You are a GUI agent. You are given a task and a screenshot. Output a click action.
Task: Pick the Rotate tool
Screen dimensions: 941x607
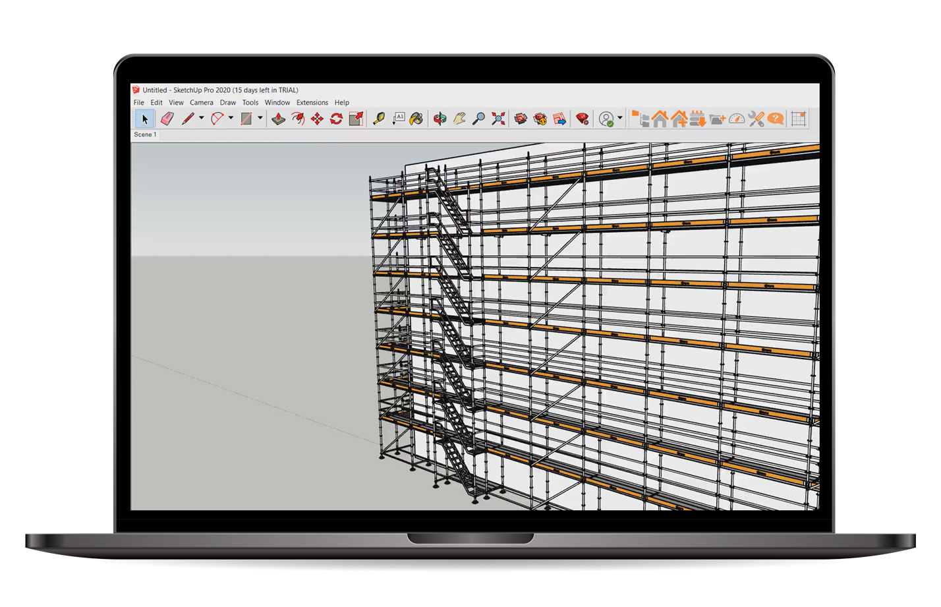(336, 119)
